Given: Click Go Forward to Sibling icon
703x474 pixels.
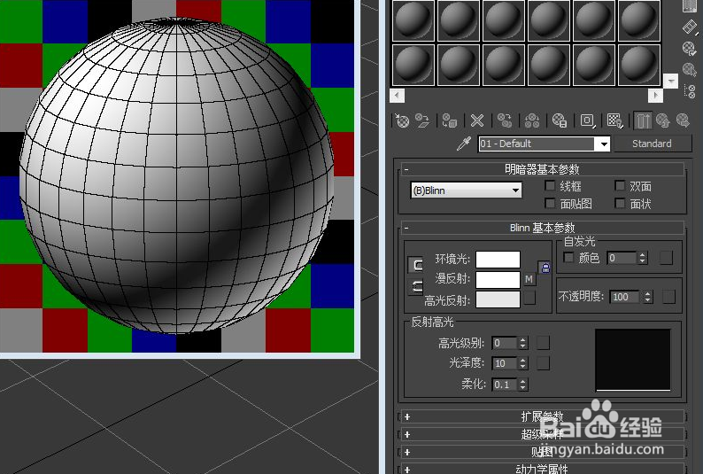Looking at the screenshot, I should click(683, 120).
